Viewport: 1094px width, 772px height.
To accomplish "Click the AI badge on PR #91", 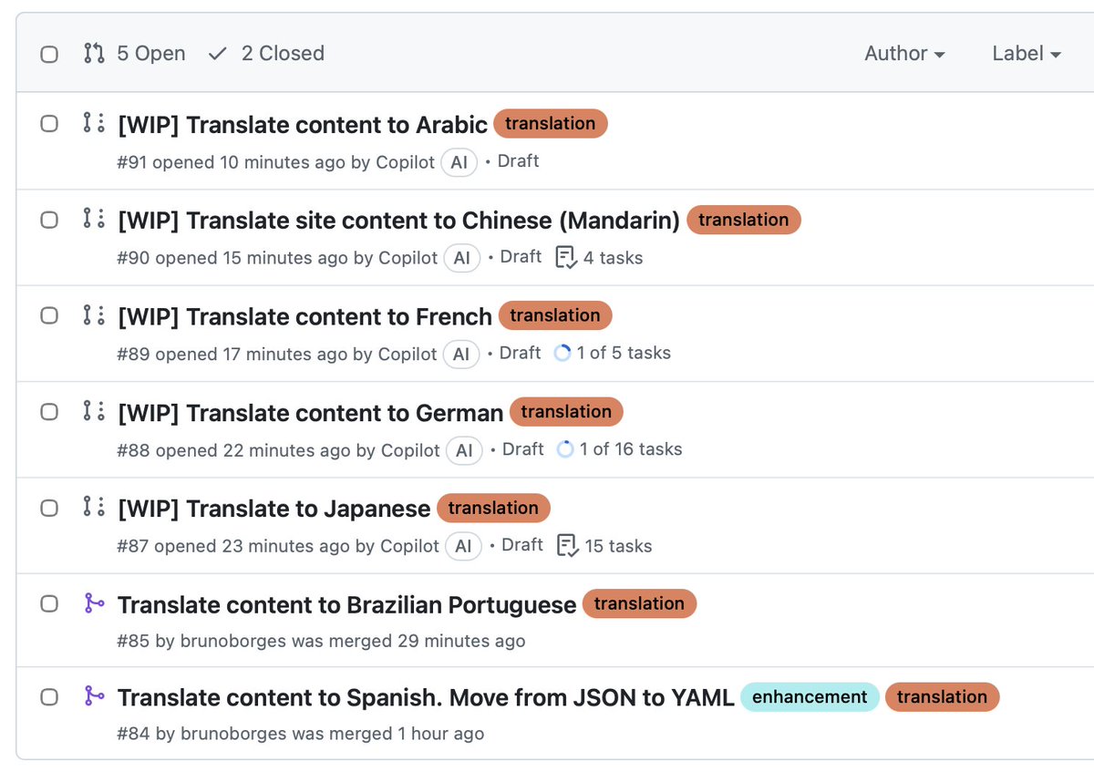I will 459,162.
